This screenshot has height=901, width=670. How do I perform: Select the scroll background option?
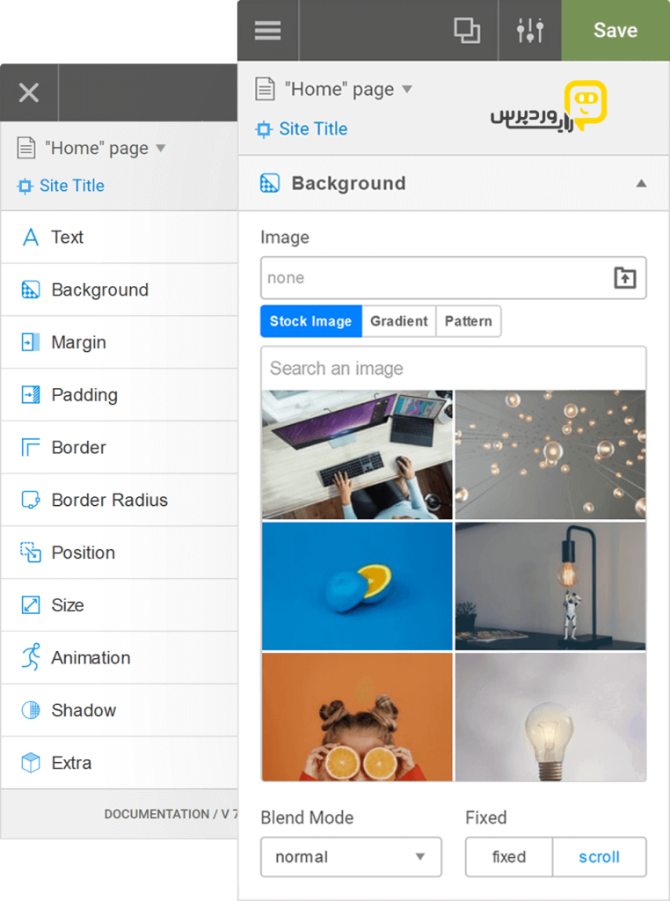point(599,857)
